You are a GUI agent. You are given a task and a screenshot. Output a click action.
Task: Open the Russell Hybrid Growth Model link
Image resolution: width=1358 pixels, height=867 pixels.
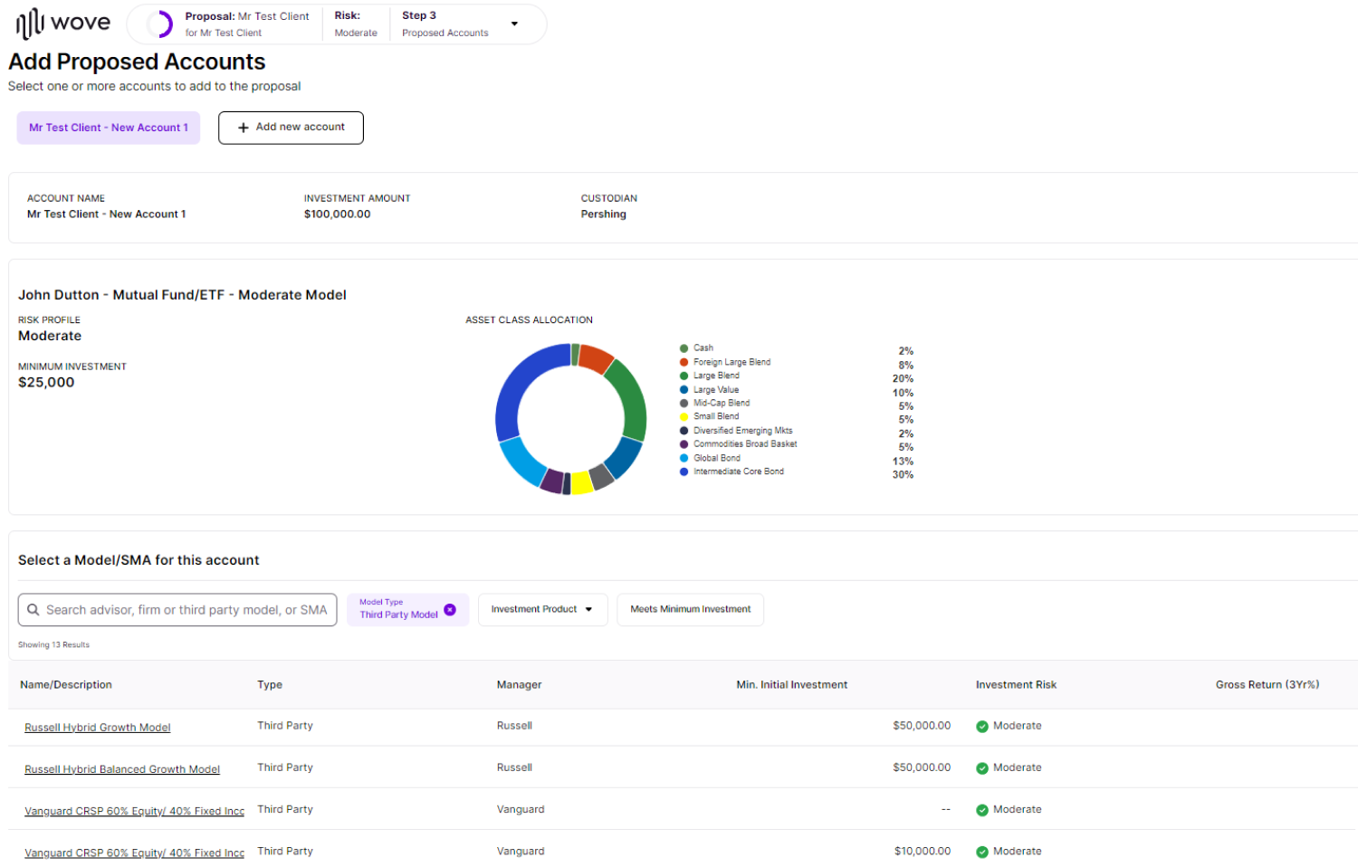(98, 728)
